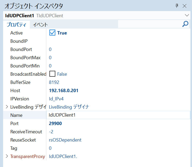Uncheck the Active property checkbox
Image resolution: width=192 pixels, height=167 pixels.
click(x=52, y=33)
